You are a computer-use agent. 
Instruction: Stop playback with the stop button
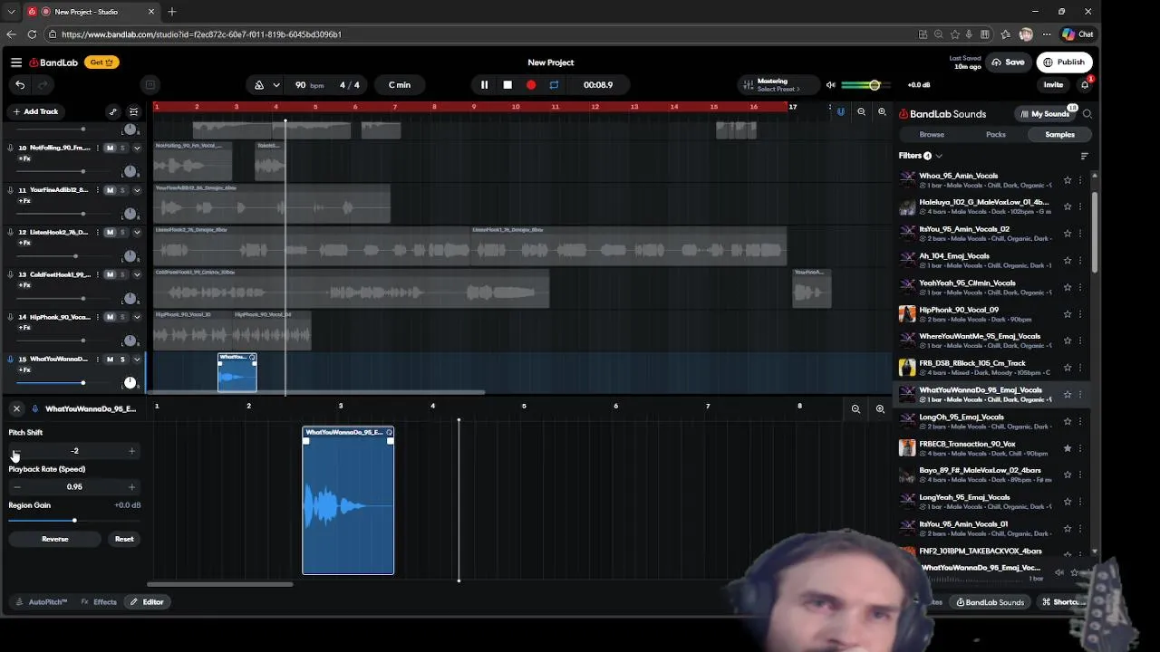pyautogui.click(x=507, y=85)
